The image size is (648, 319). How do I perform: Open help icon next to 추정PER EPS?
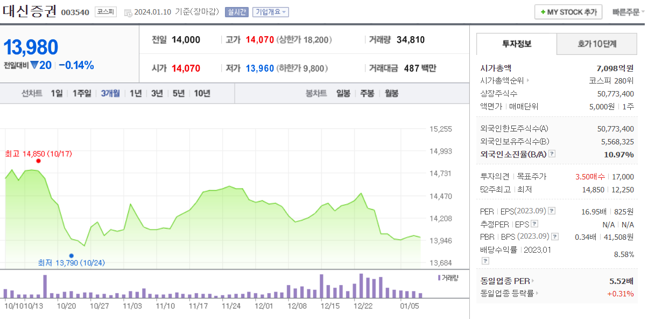pyautogui.click(x=534, y=224)
